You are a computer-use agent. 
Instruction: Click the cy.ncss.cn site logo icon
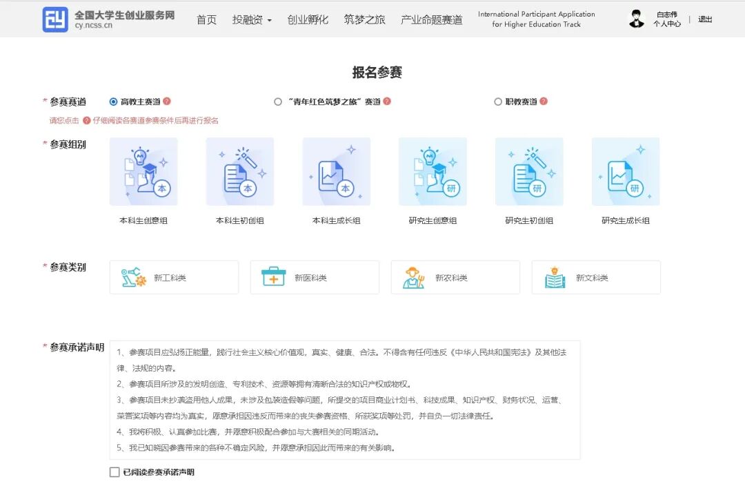point(55,19)
